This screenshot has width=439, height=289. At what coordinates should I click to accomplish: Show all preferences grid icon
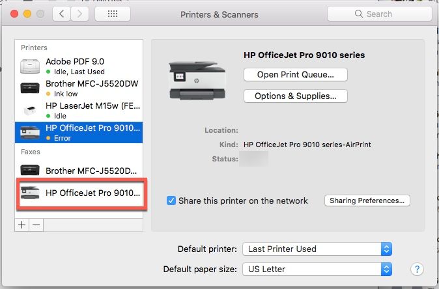coord(113,14)
